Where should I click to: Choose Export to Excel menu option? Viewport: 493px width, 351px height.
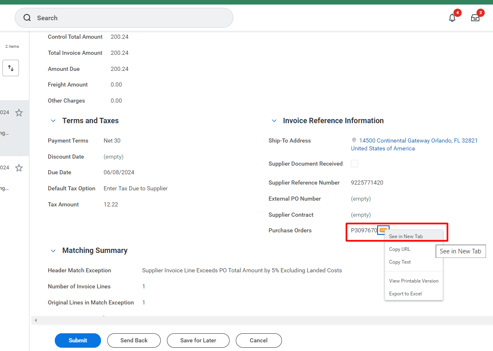405,294
